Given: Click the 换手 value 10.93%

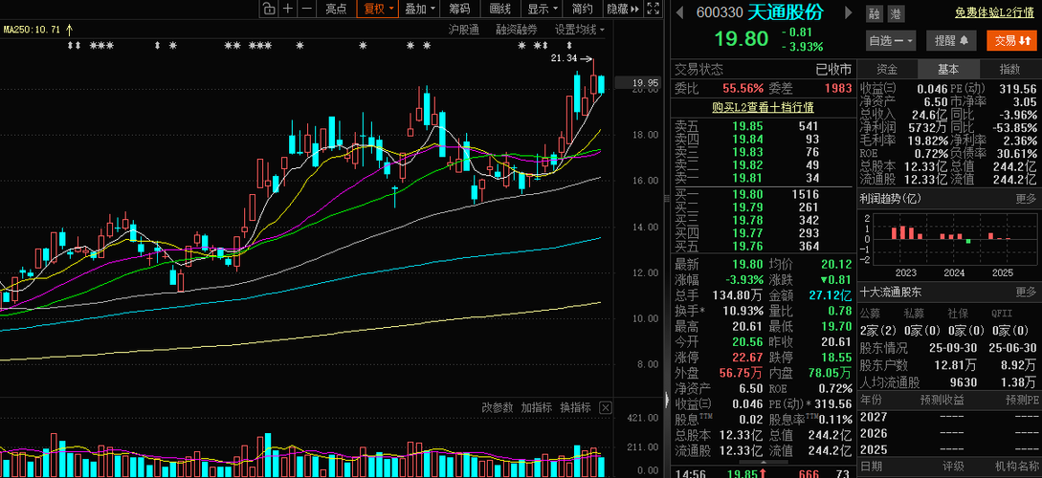Looking at the screenshot, I should click(x=742, y=311).
